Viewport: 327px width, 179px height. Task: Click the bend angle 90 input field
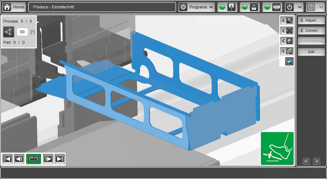[x=22, y=32]
